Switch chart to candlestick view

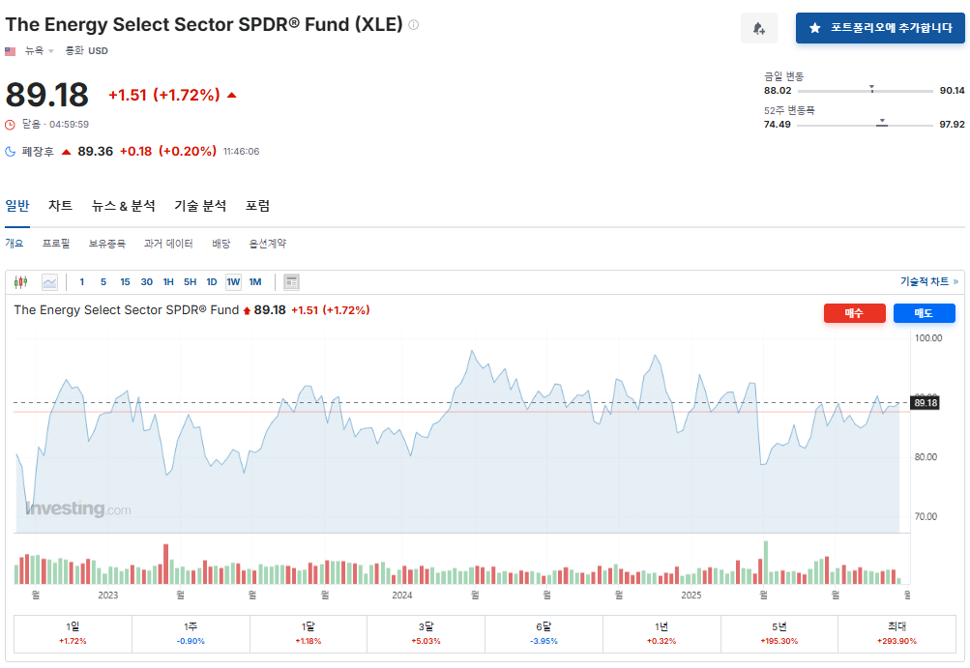click(x=18, y=280)
